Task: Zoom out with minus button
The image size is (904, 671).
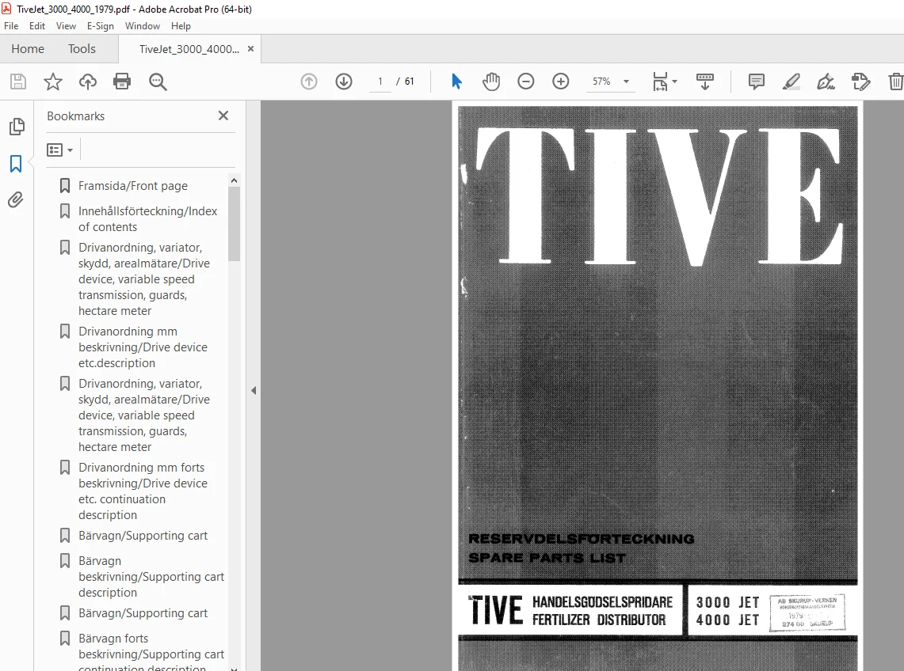Action: click(x=526, y=82)
